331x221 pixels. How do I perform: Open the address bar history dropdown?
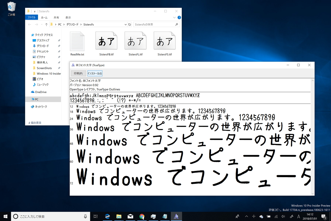click(x=126, y=24)
